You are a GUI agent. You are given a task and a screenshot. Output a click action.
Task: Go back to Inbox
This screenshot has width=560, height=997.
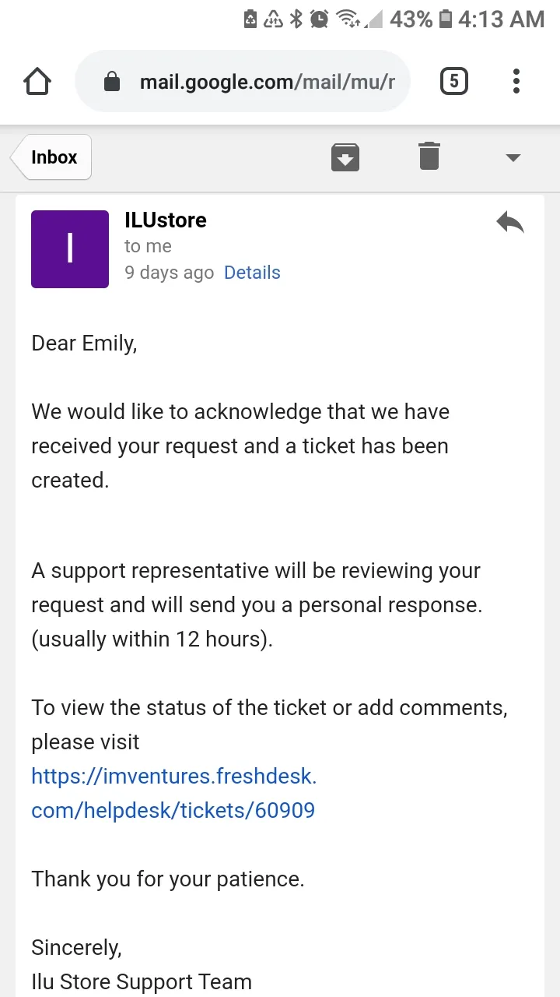[x=51, y=157]
